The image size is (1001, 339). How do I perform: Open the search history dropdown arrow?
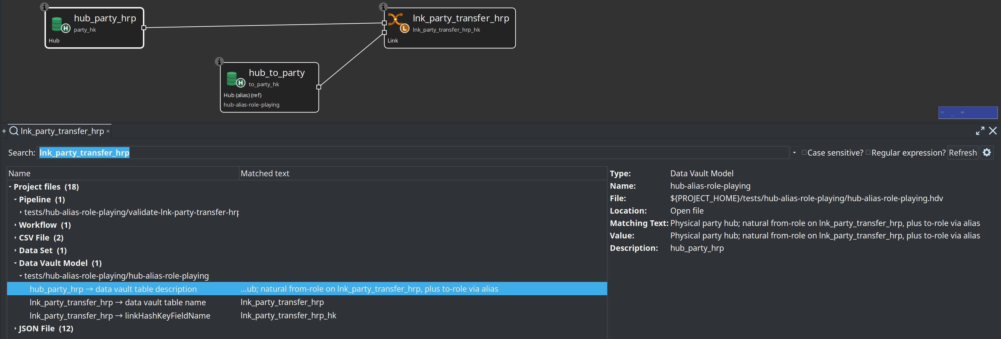pos(794,153)
